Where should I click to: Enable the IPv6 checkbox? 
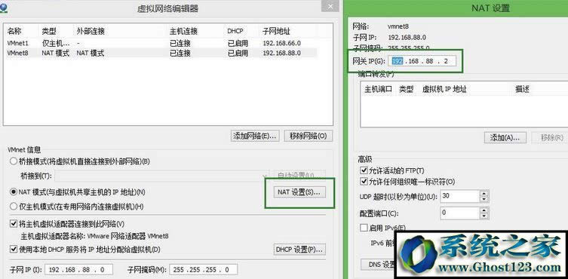click(364, 228)
